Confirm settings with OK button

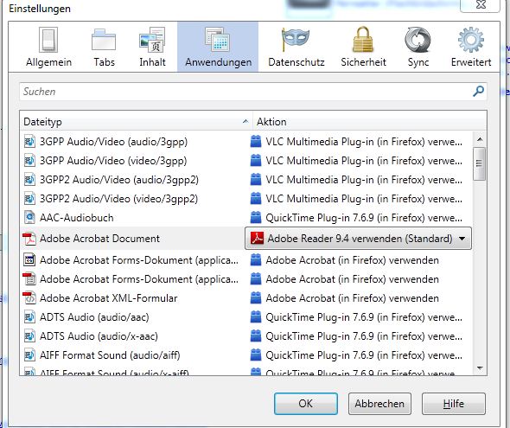click(306, 404)
